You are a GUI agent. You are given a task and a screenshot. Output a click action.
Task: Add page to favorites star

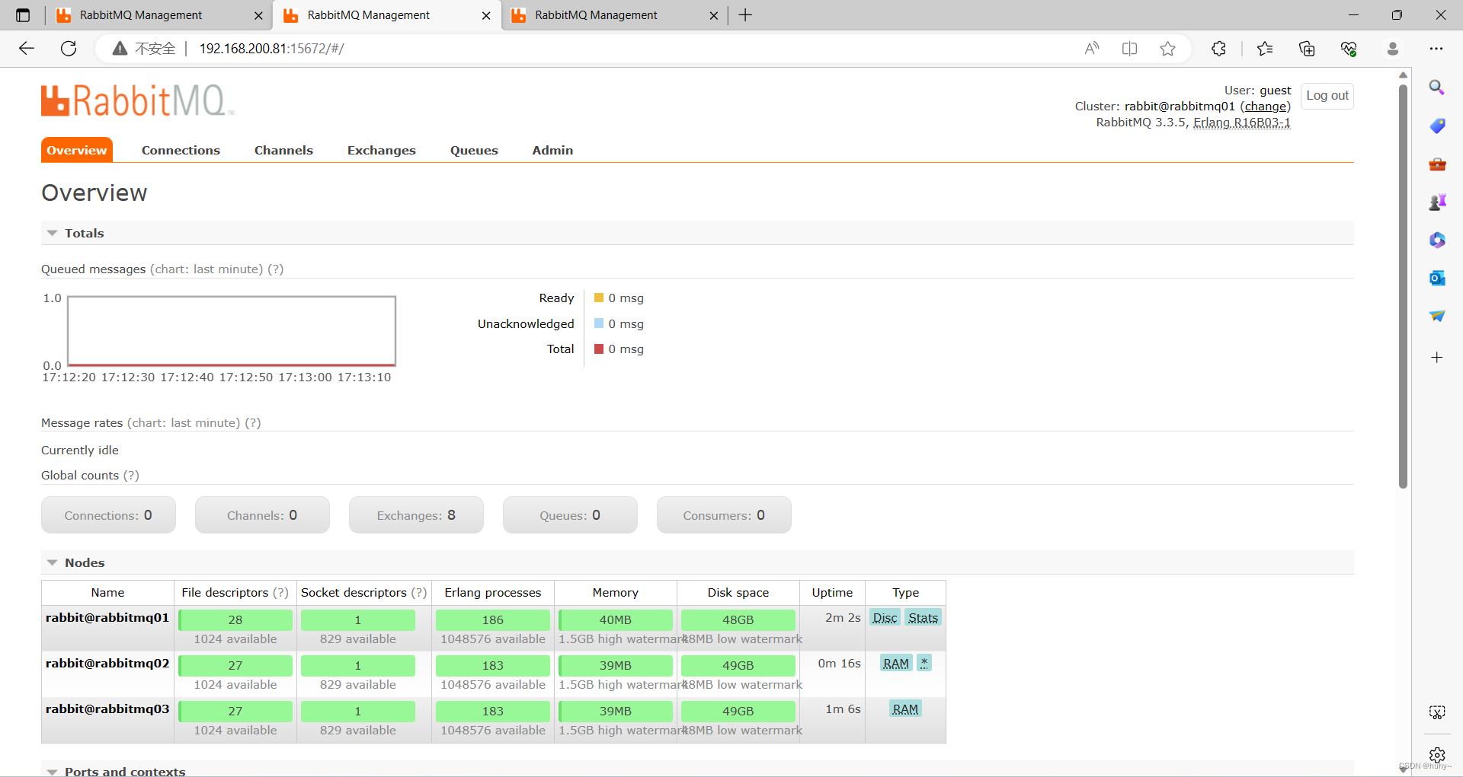[x=1167, y=49]
